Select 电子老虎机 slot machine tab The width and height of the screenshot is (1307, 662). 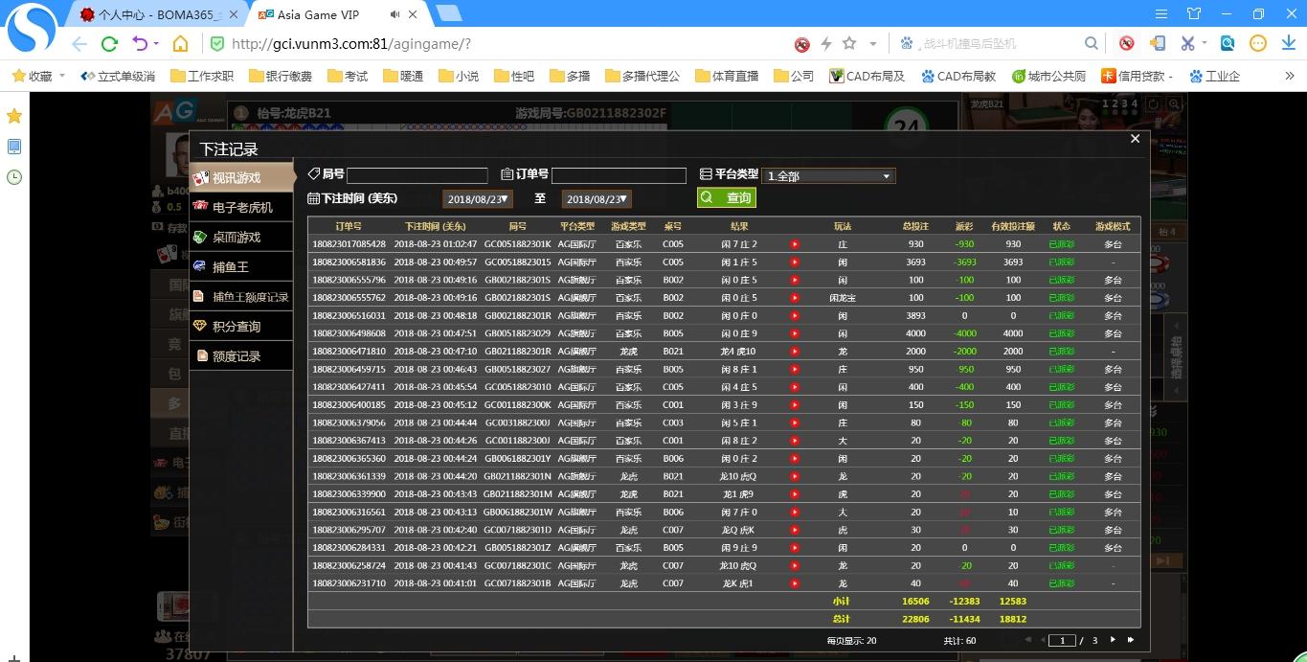pos(241,207)
